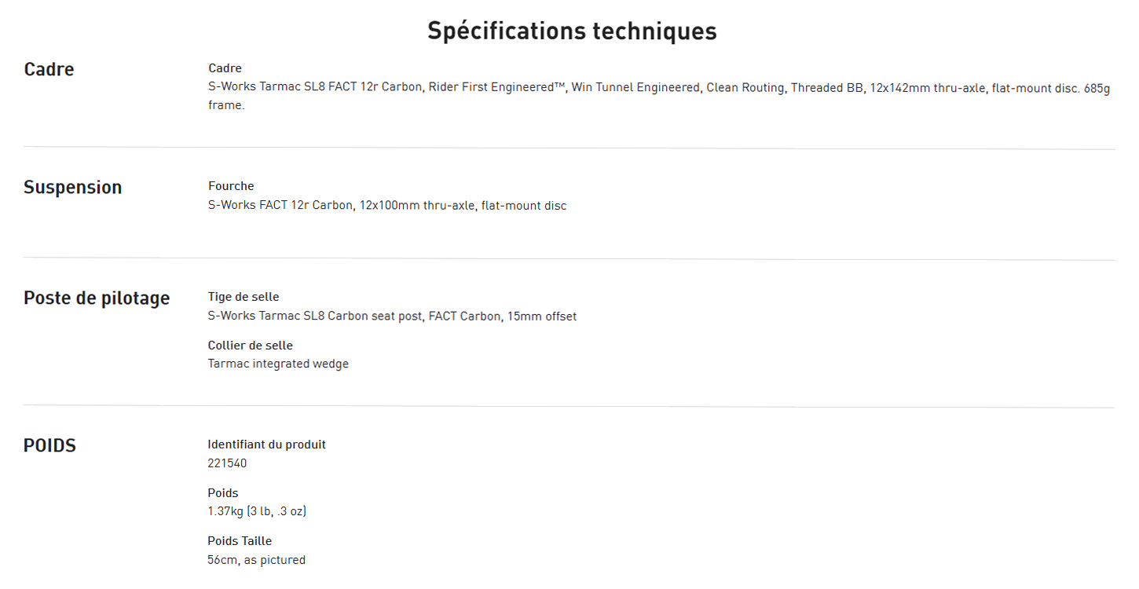Click the 1.37kg weight value
This screenshot has height=589, width=1139.
(257, 511)
